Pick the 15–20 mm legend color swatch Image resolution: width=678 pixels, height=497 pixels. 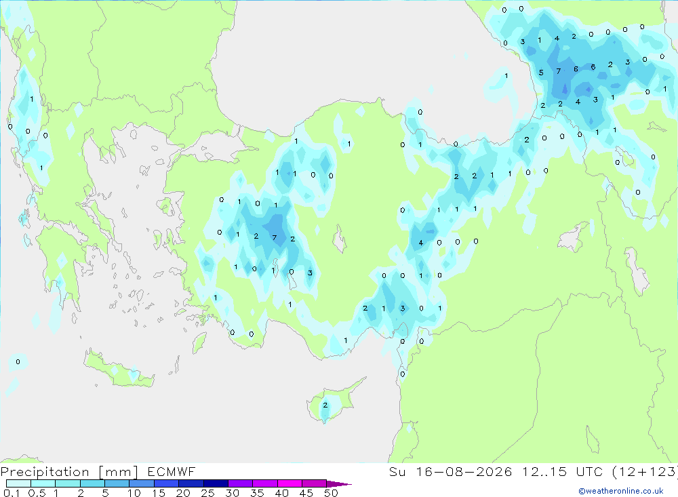point(167,483)
